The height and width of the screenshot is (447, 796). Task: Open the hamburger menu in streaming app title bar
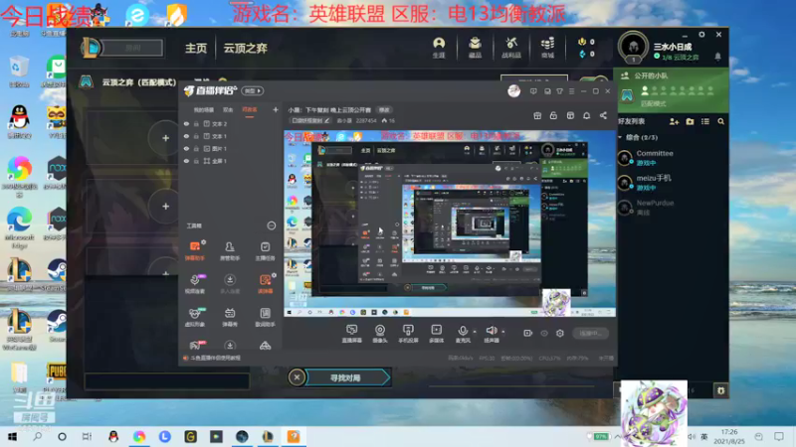pyautogui.click(x=571, y=91)
